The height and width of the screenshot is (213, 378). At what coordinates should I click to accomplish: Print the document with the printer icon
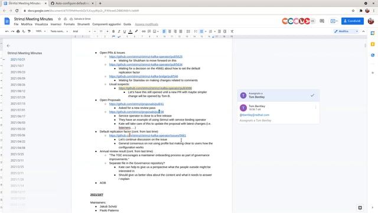point(18,31)
